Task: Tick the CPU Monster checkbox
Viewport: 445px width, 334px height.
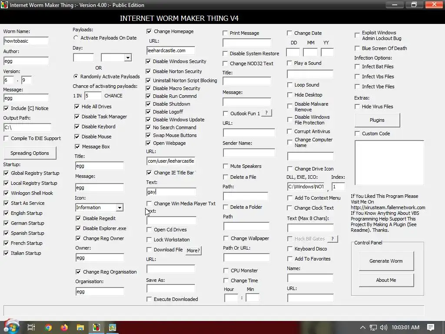Action: tap(226, 271)
